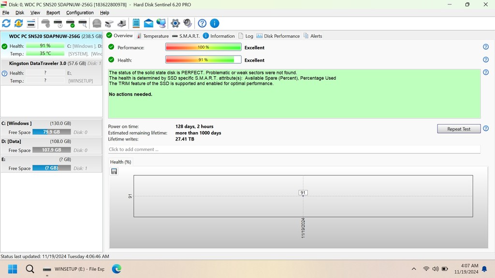495x278 pixels.
Task: Click the refresh icon with warning triangle
Action: [18, 23]
